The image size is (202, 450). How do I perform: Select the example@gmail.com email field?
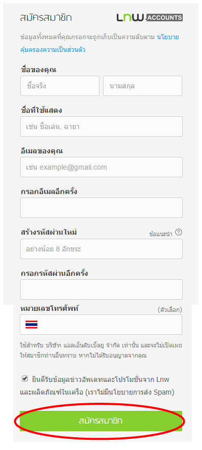tap(102, 167)
